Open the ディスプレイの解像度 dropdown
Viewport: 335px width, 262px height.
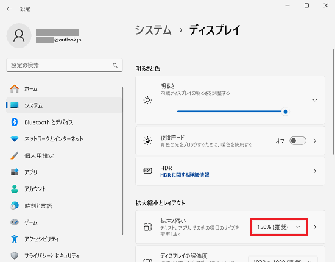283,260
